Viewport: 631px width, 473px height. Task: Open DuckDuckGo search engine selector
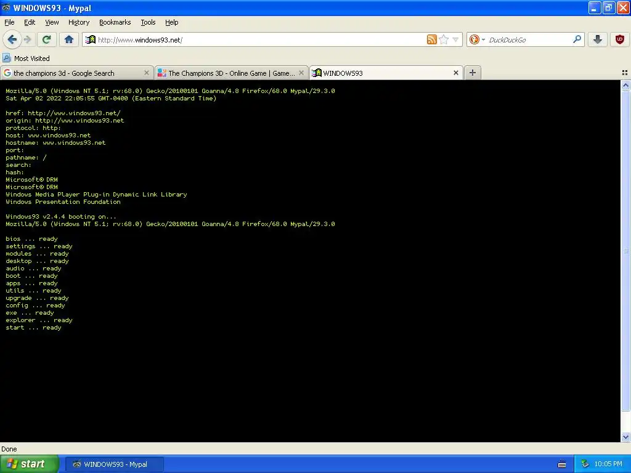coord(477,39)
